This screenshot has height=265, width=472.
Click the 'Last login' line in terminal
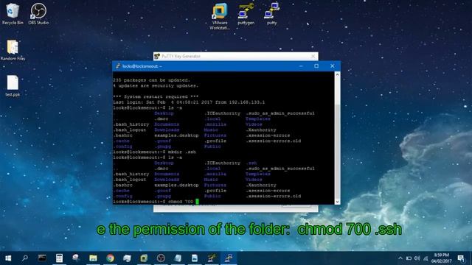point(189,102)
